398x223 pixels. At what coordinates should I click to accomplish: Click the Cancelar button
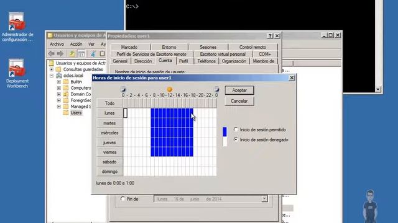(239, 101)
